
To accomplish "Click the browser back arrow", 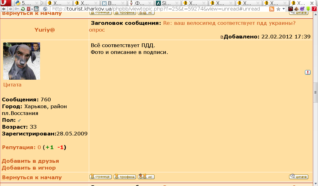I will [x=3, y=9].
